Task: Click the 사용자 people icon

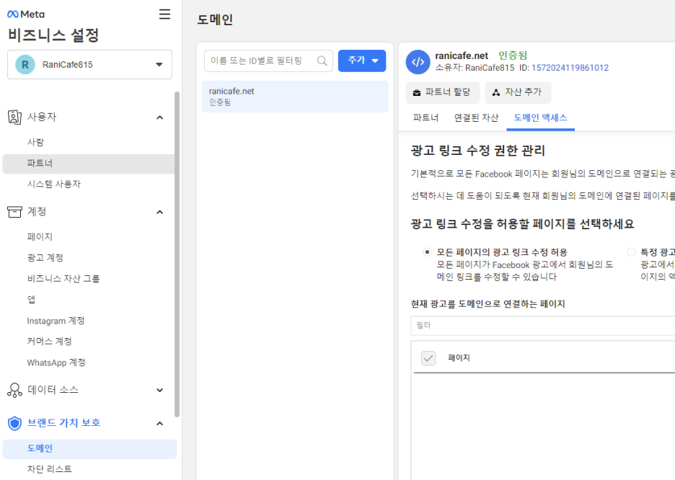Action: click(x=14, y=117)
